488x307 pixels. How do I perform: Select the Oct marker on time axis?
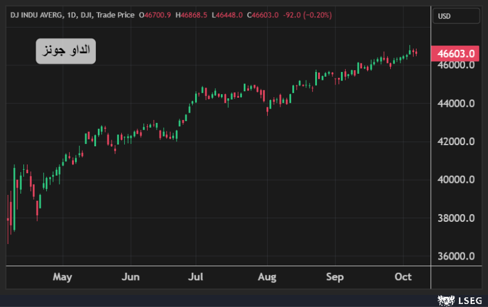pos(403,276)
